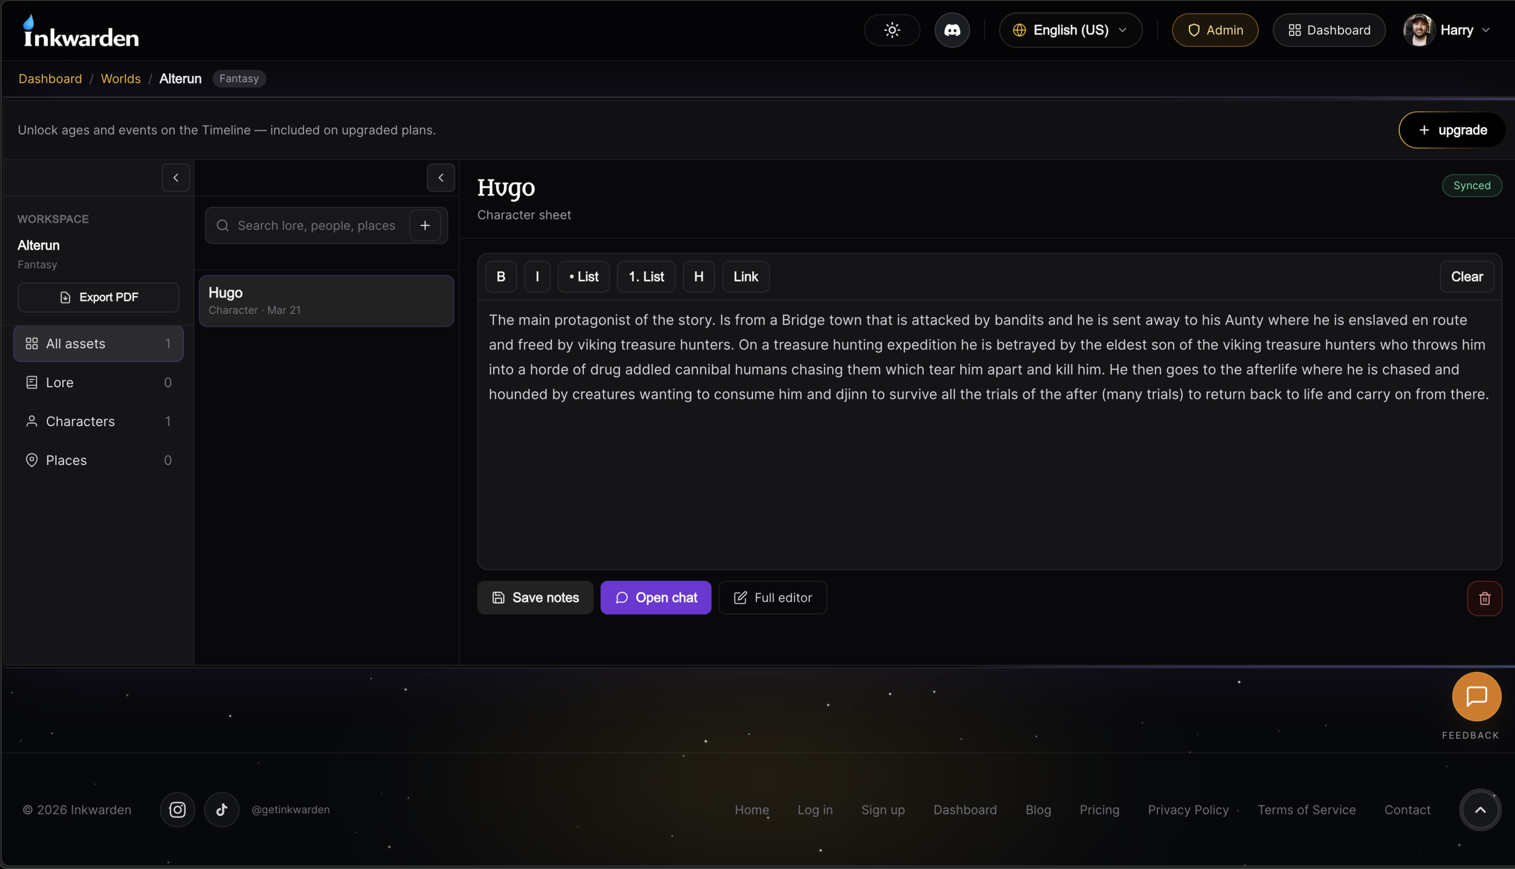Open the English (US) language dropdown
Viewport: 1515px width, 869px height.
1070,30
